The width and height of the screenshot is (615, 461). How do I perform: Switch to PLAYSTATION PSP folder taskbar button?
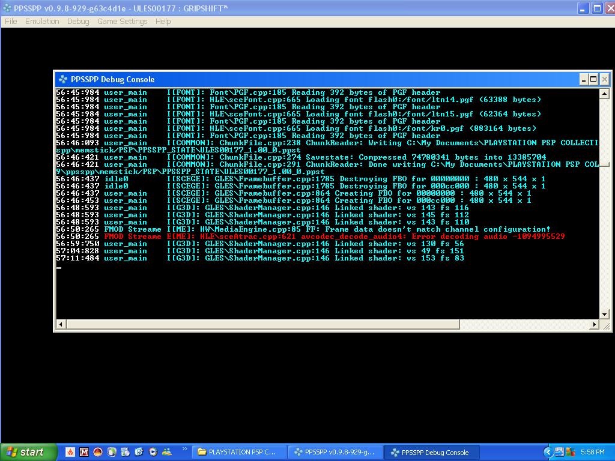[237, 452]
